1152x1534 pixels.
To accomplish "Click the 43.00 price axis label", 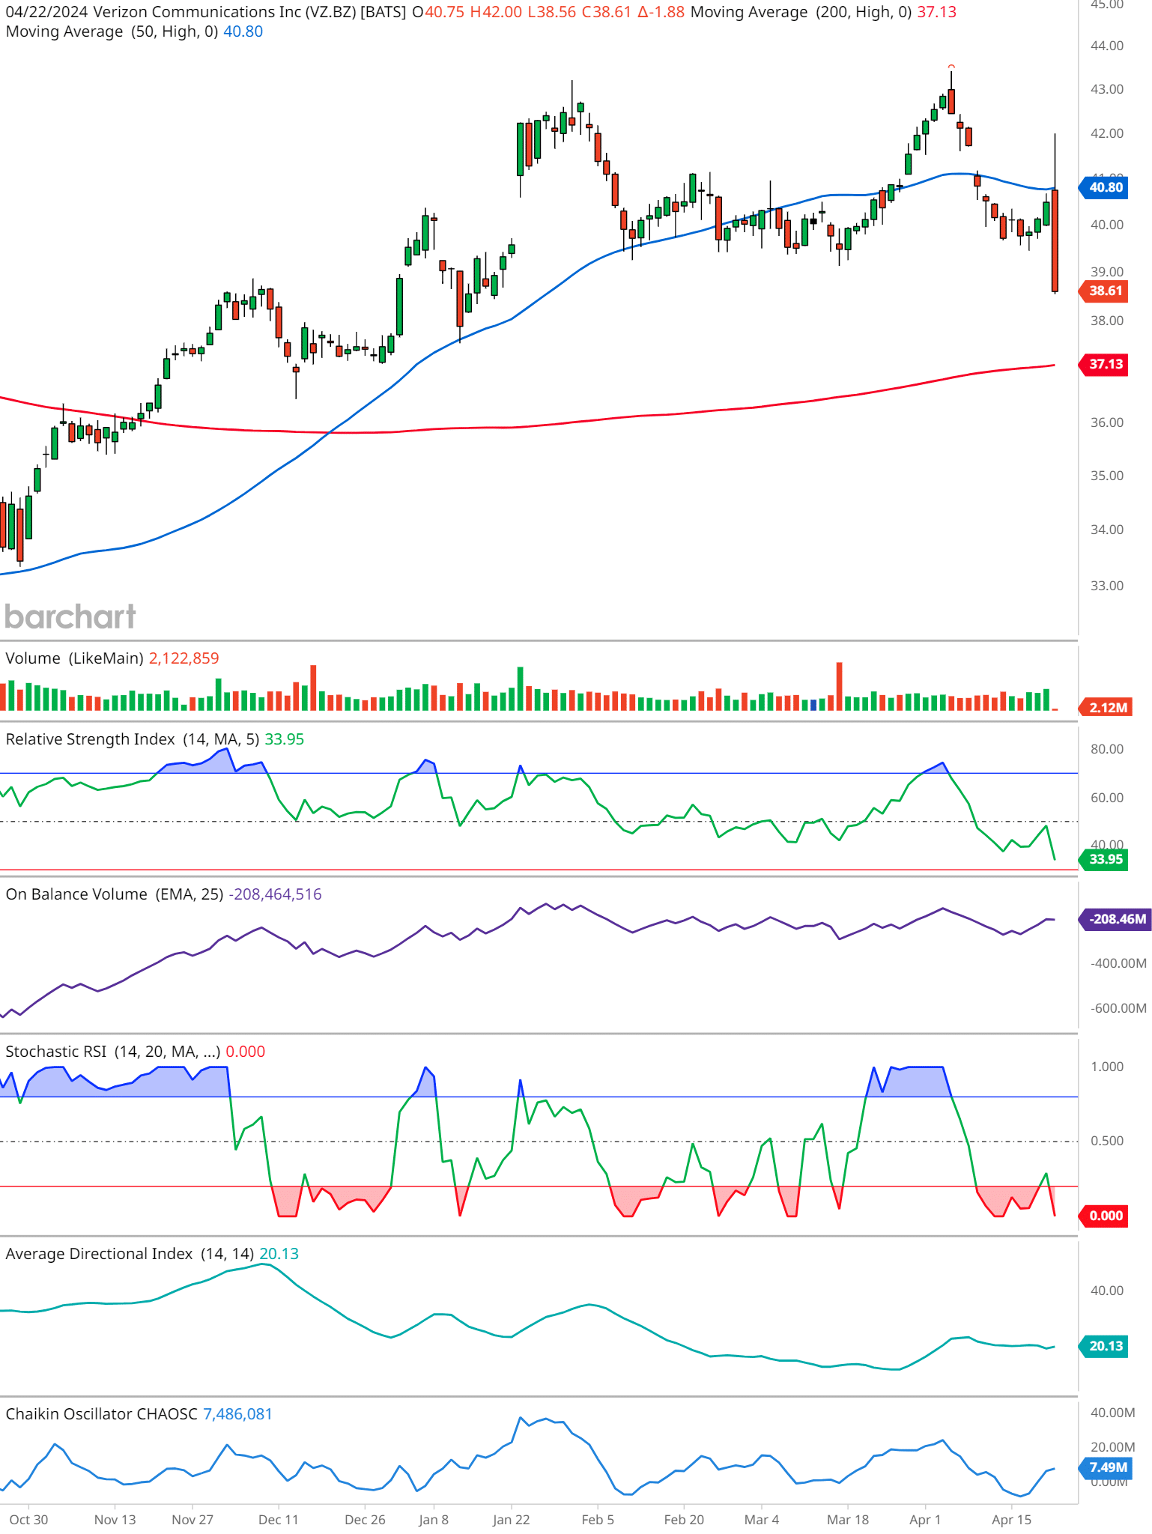I will 1107,89.
